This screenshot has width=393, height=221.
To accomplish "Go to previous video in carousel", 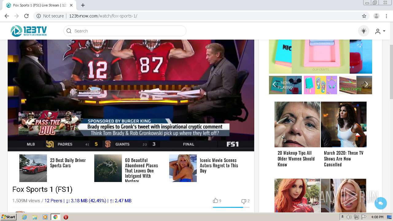I will [x=274, y=84].
